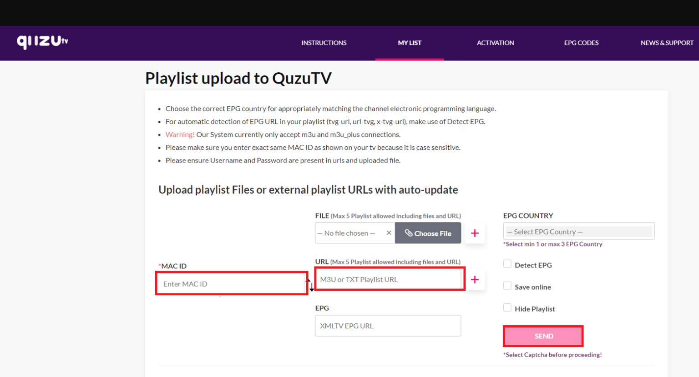The image size is (699, 377).
Task: Click the XMLTV EPG URL field
Action: click(x=388, y=326)
